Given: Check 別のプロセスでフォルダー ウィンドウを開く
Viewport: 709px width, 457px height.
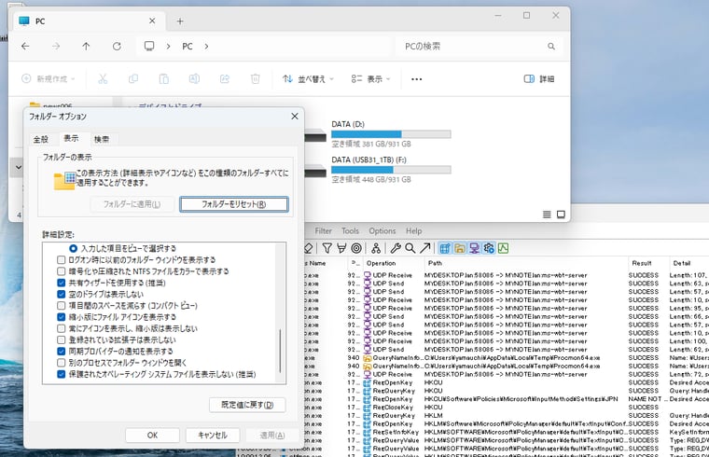Looking at the screenshot, I should [61, 363].
